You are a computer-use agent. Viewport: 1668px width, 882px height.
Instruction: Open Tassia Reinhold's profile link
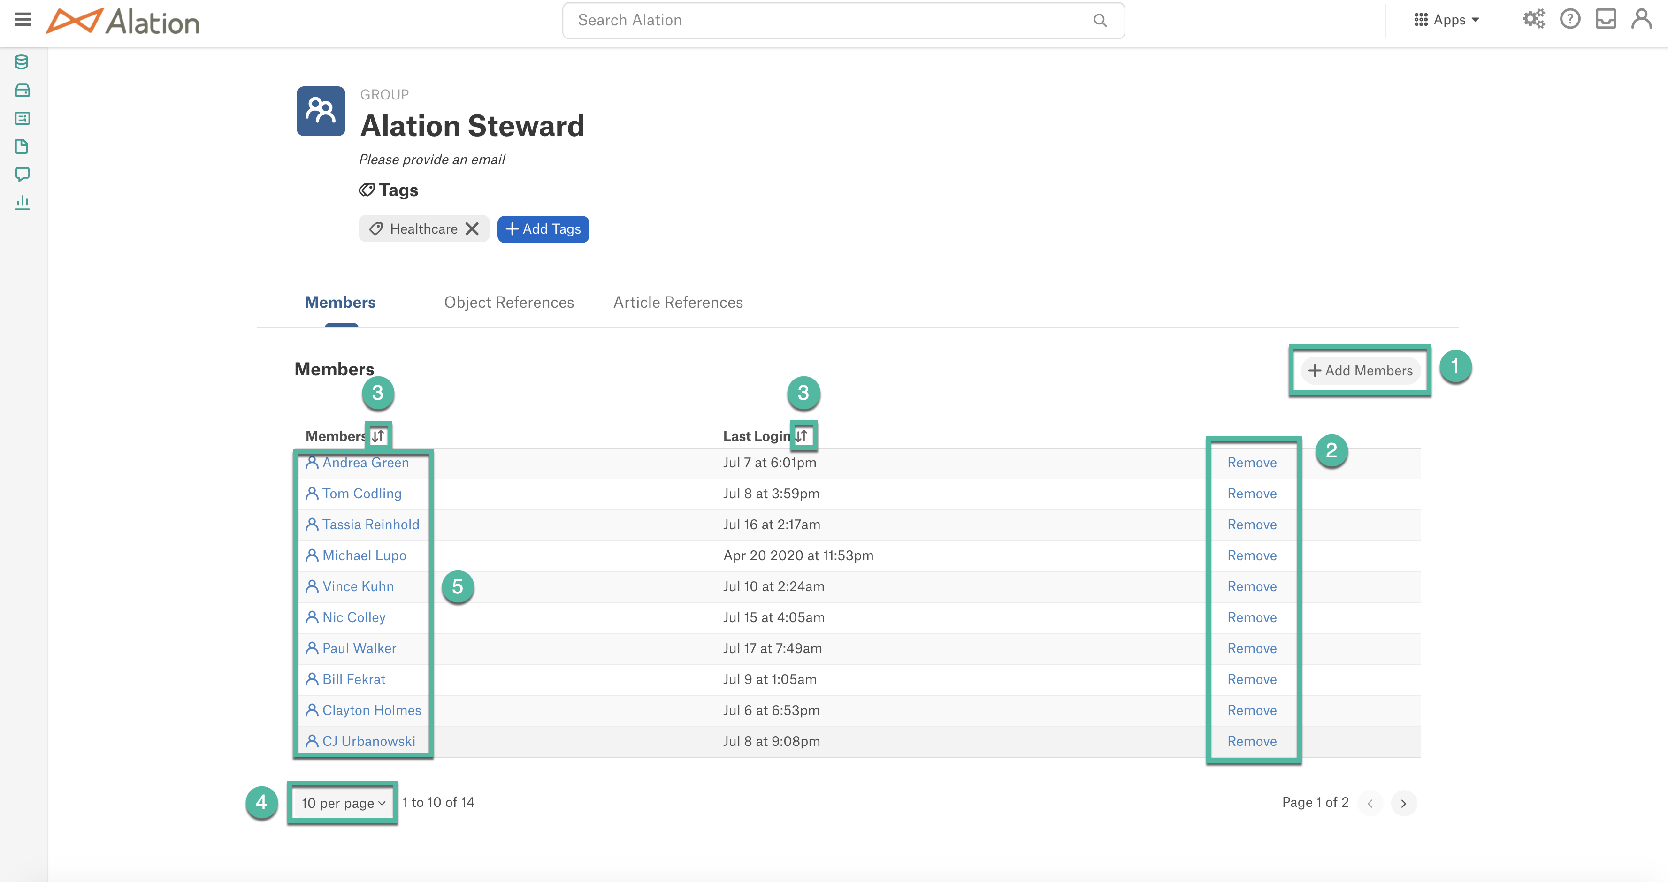(x=370, y=525)
